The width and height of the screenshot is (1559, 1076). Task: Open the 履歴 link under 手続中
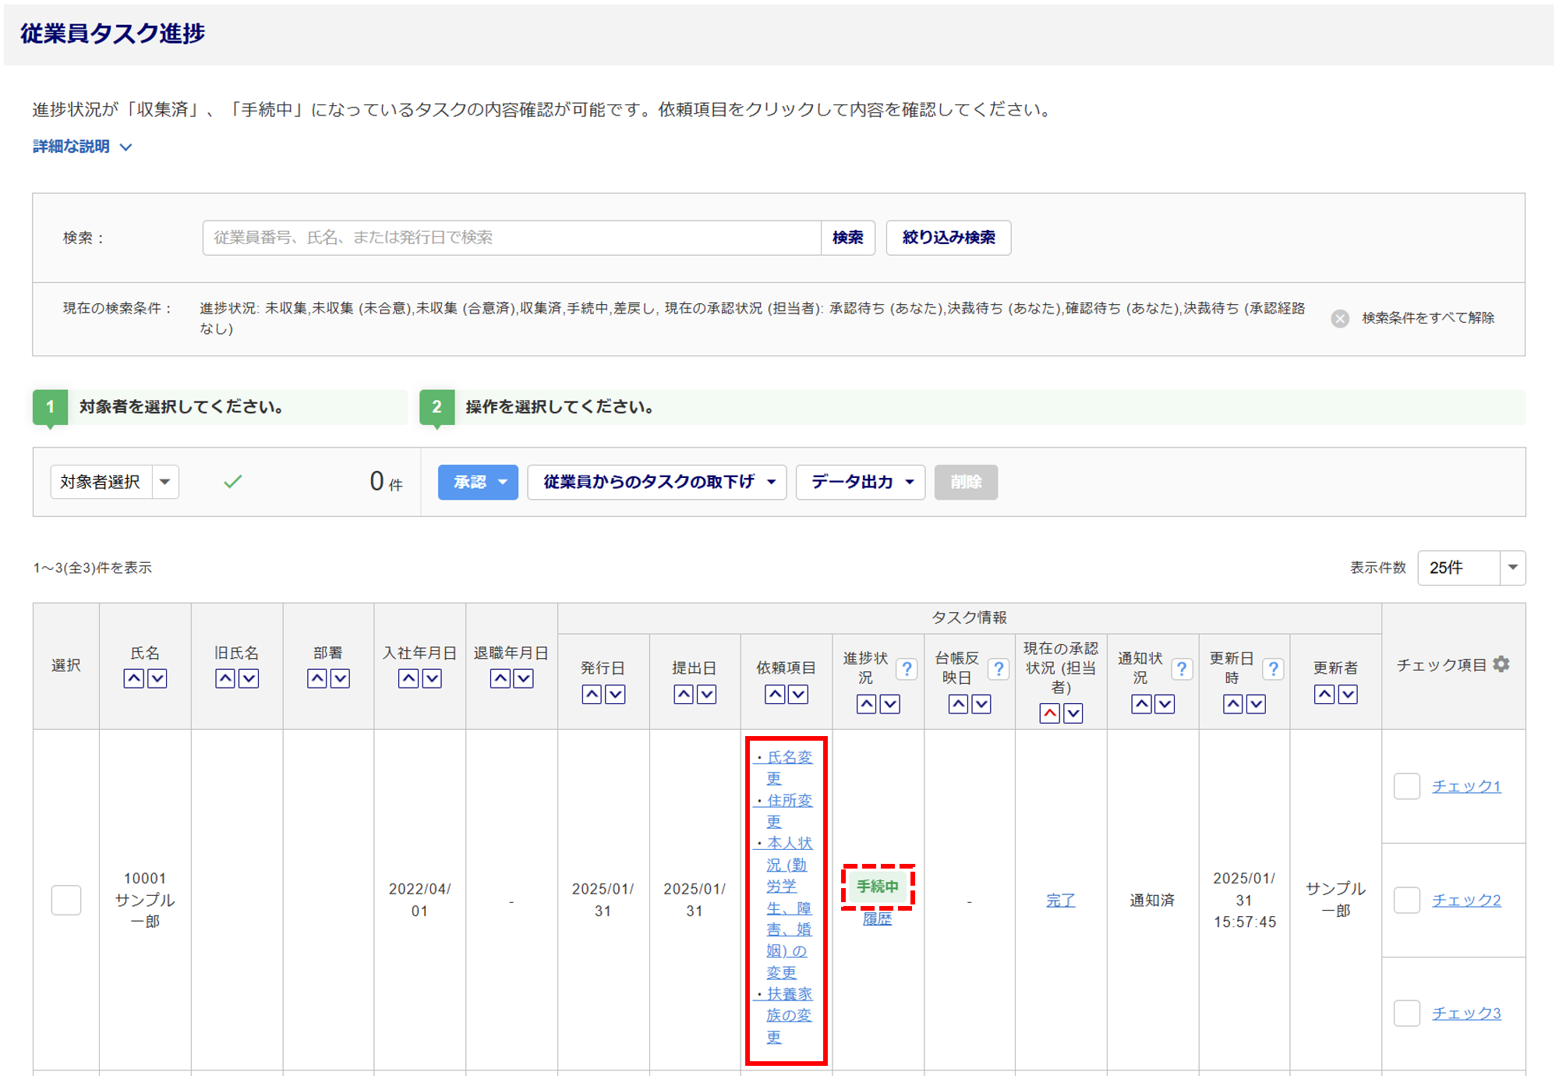click(x=877, y=918)
